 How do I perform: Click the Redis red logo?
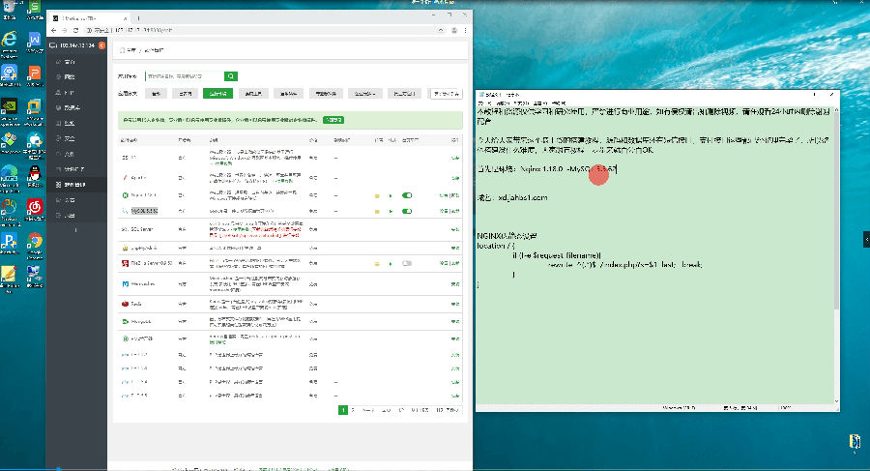125,304
